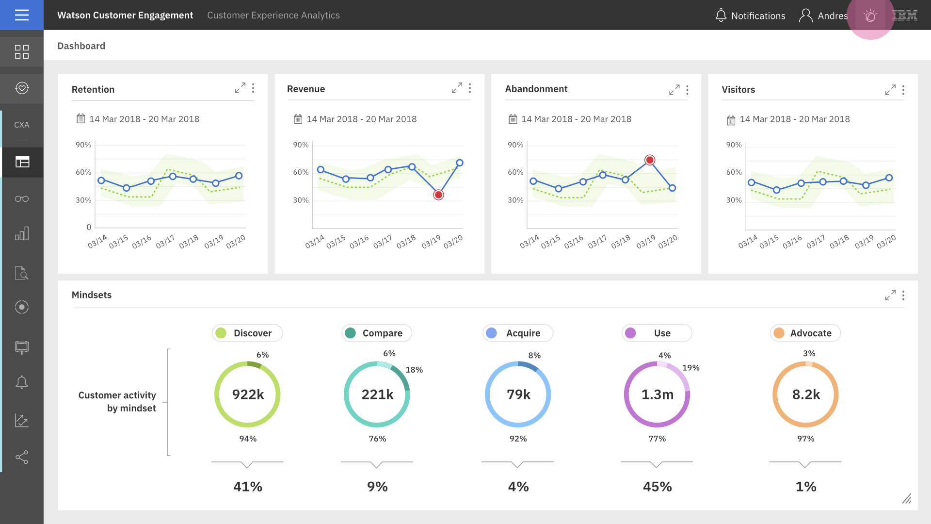Expand the Revenue card to fullscreen
931x524 pixels.
click(457, 88)
